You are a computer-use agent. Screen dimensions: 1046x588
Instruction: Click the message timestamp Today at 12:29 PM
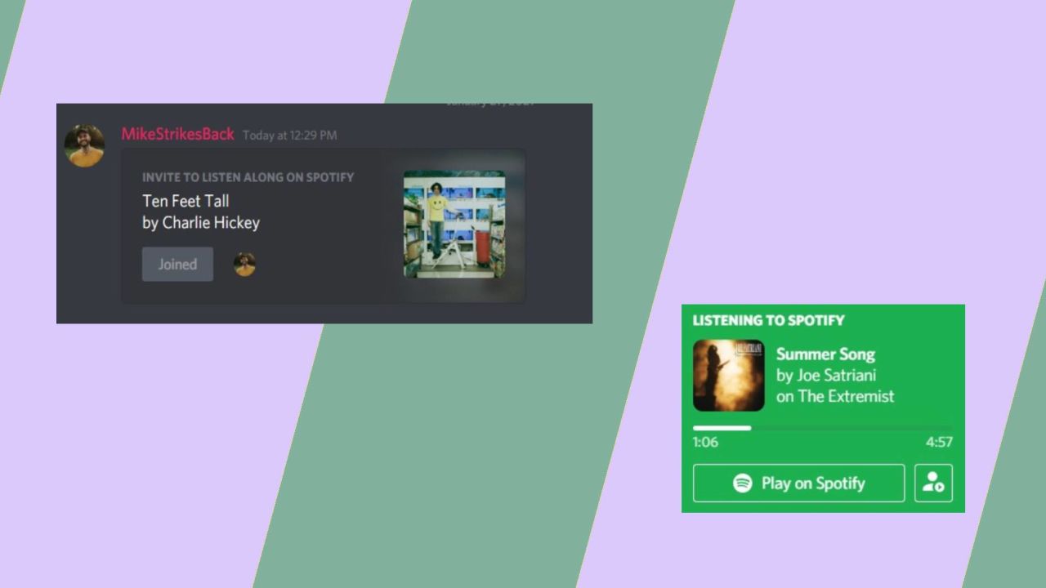tap(290, 136)
